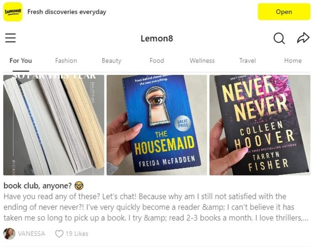Click the VANESSA username link

point(31,234)
